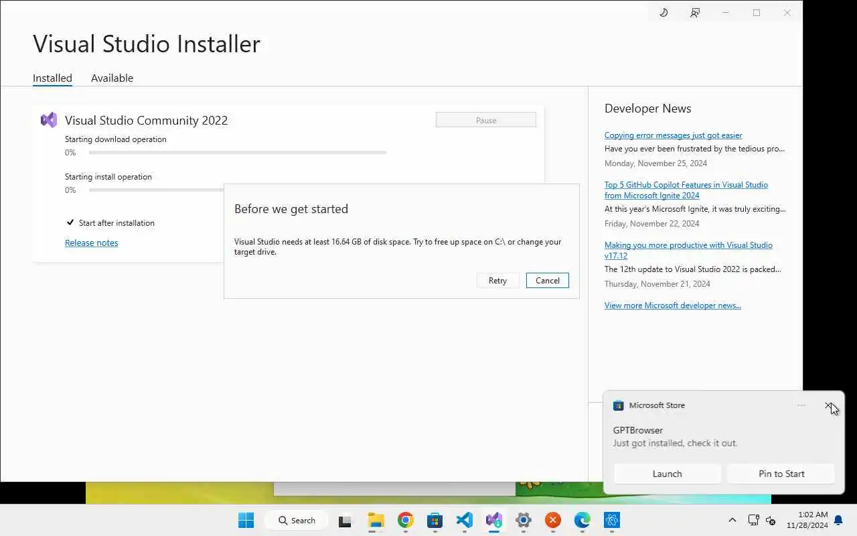Open Top 5 GitHub Copilot Features article
The width and height of the screenshot is (857, 536).
click(x=686, y=190)
